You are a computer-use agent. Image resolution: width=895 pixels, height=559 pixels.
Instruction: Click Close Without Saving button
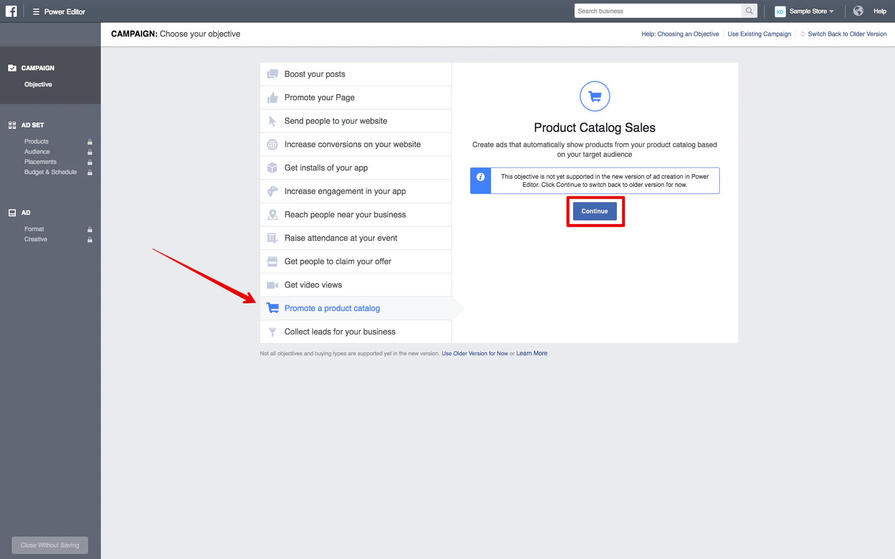pos(50,545)
